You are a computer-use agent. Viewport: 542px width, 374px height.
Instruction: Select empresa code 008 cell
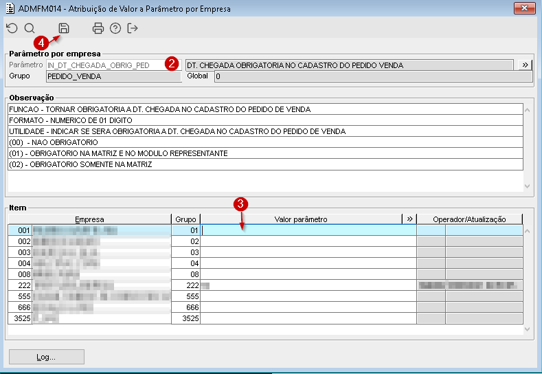pos(20,274)
